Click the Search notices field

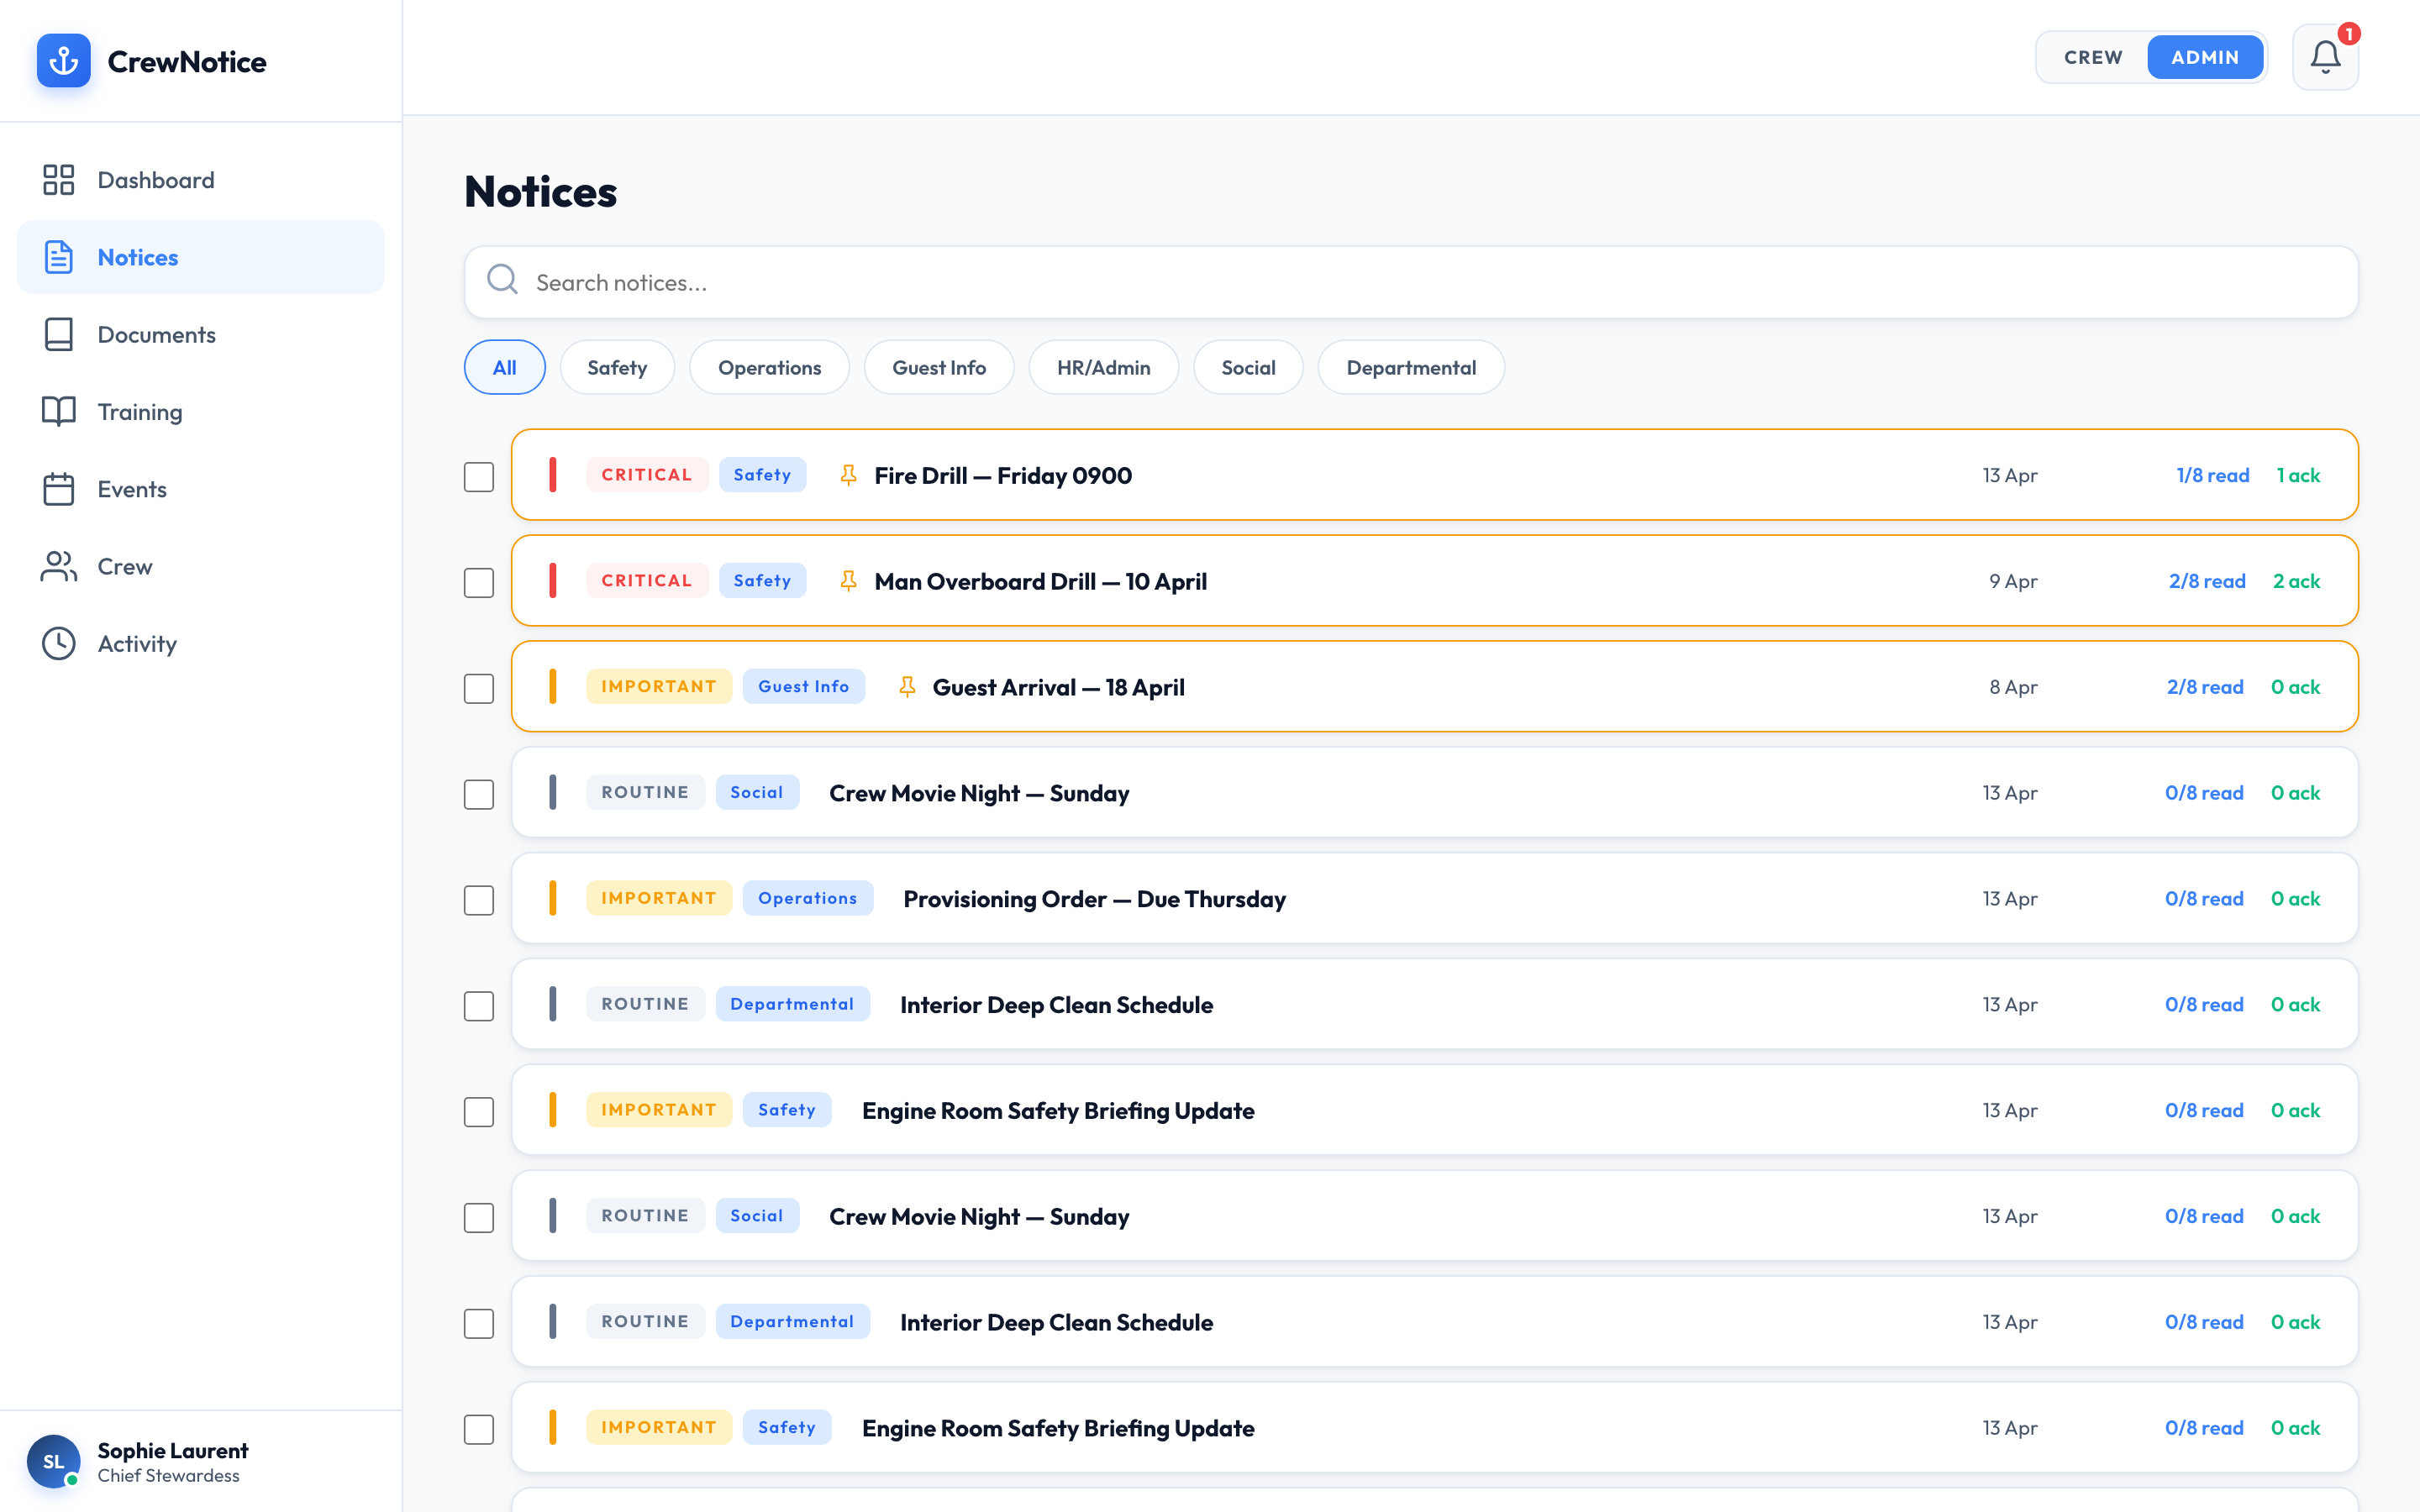(x=1410, y=283)
